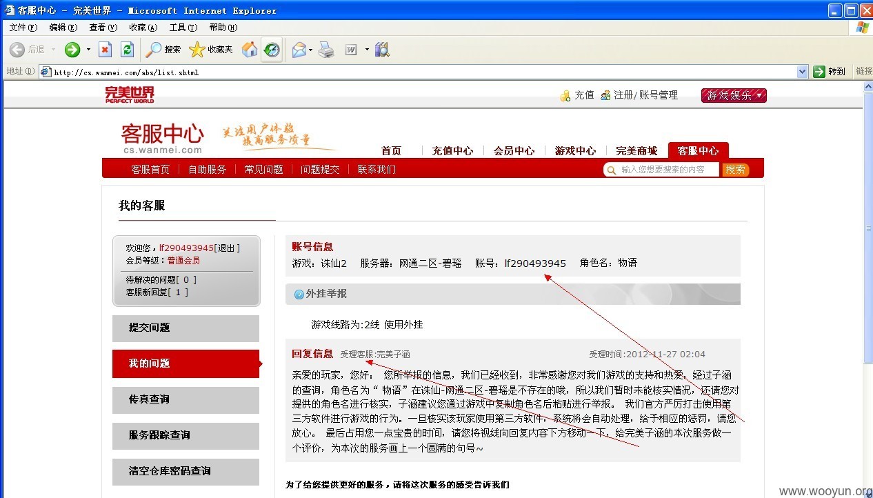Open 传真查询 in sidebar
This screenshot has height=498, width=873.
coord(185,400)
